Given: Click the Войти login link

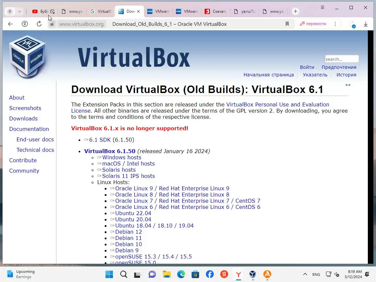Looking at the screenshot, I should 307,67.
